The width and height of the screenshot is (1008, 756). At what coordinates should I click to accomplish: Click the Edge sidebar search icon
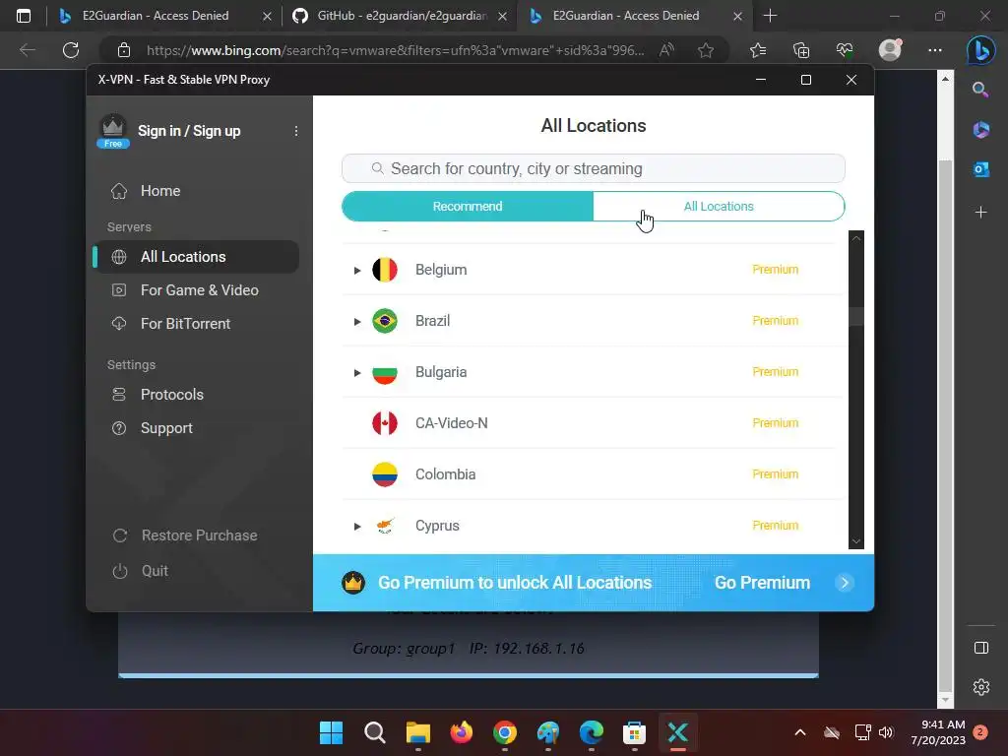[x=980, y=90]
